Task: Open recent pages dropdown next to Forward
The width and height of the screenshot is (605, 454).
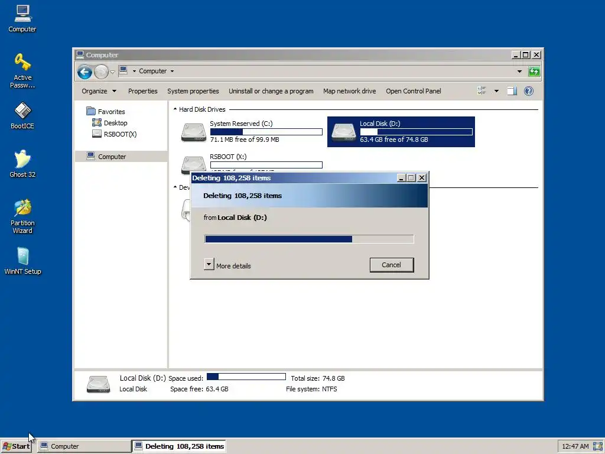Action: (112, 72)
